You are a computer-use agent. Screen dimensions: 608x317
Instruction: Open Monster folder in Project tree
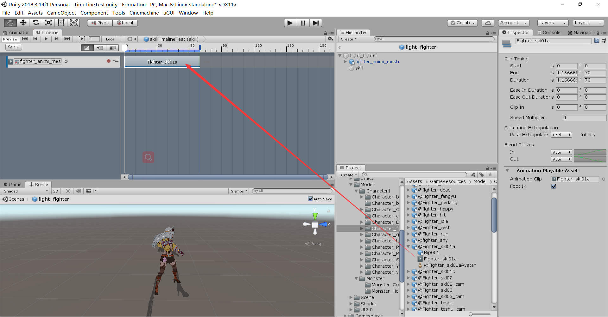tap(375, 278)
